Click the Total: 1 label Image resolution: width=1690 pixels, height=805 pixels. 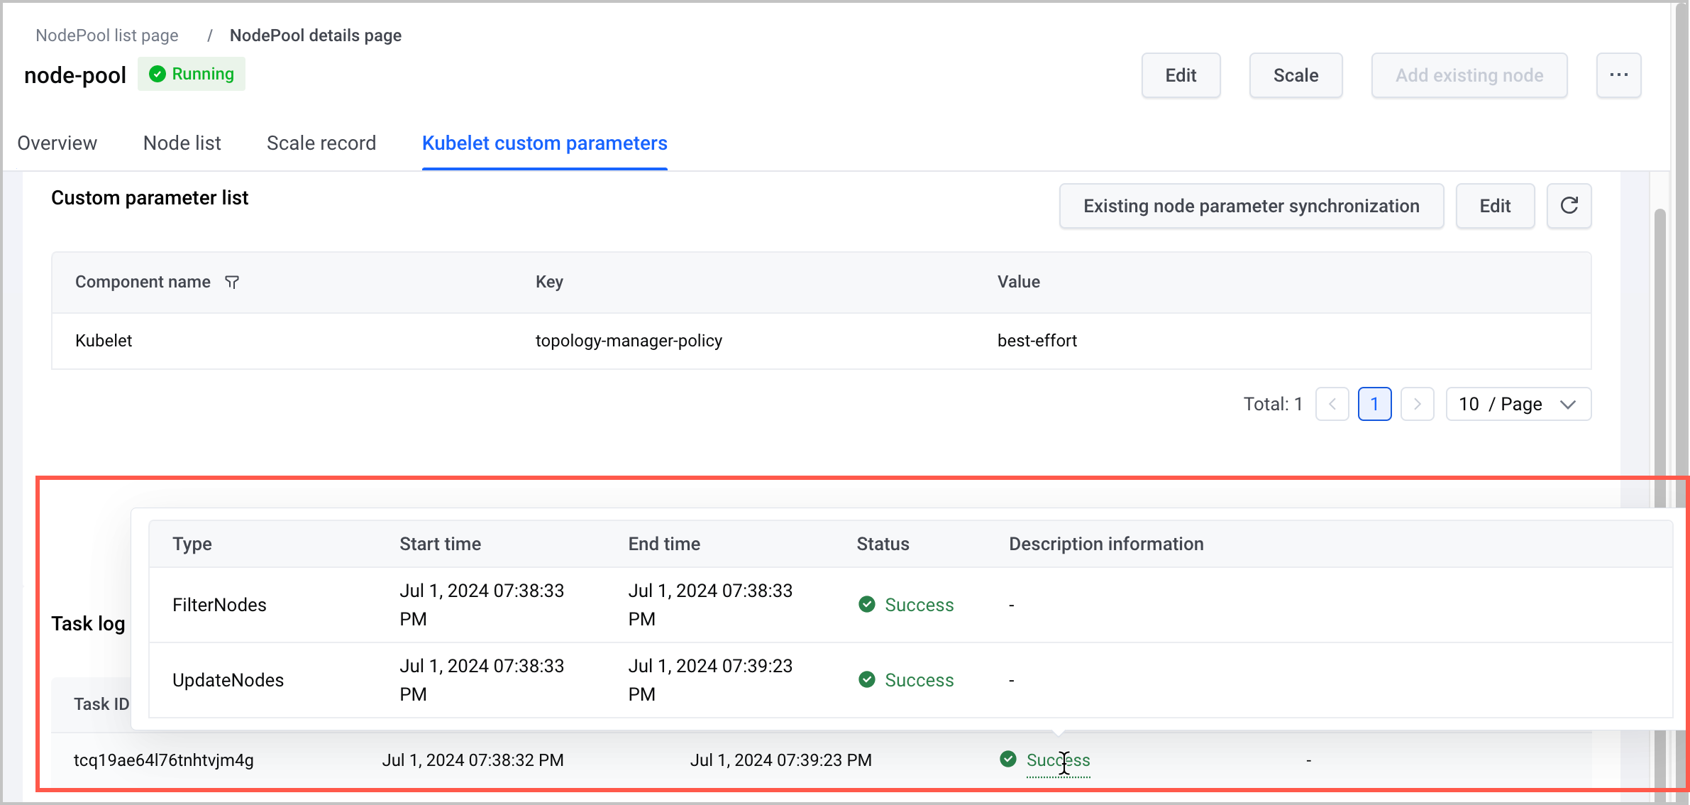[x=1273, y=404]
